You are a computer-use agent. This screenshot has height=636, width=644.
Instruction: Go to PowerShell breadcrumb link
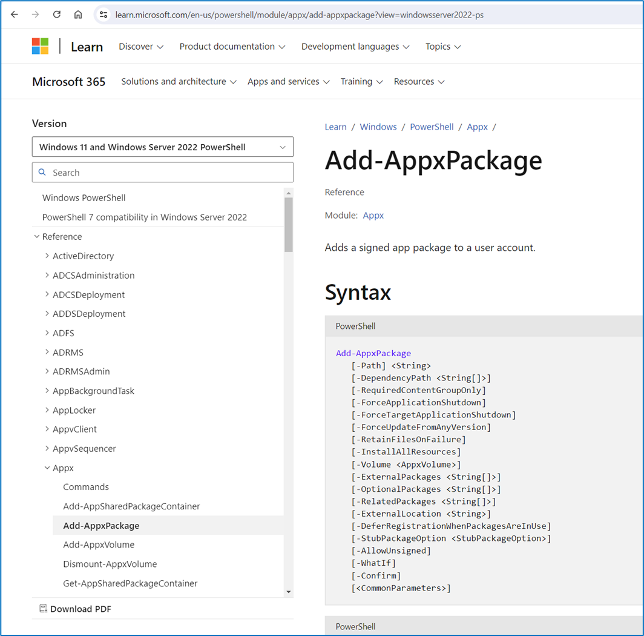432,127
